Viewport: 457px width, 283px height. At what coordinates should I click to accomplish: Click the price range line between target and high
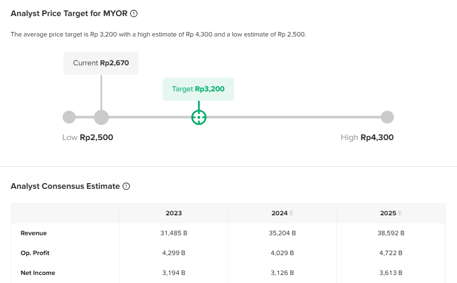coord(294,117)
